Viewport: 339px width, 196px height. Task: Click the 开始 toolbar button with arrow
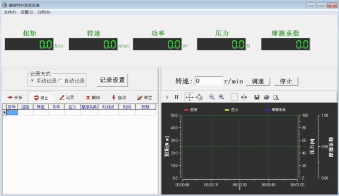coord(15,98)
